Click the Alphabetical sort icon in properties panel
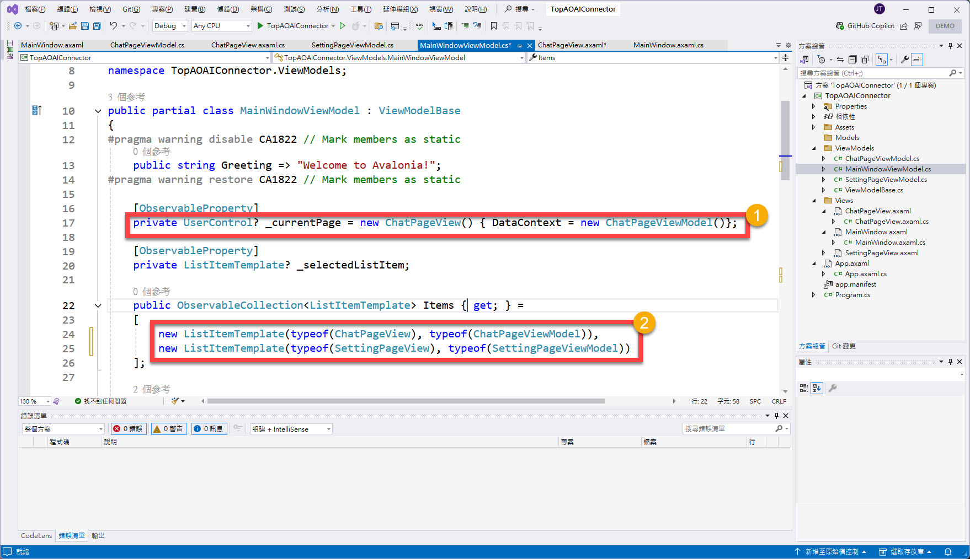Screen dimensions: 970x559 pos(817,388)
